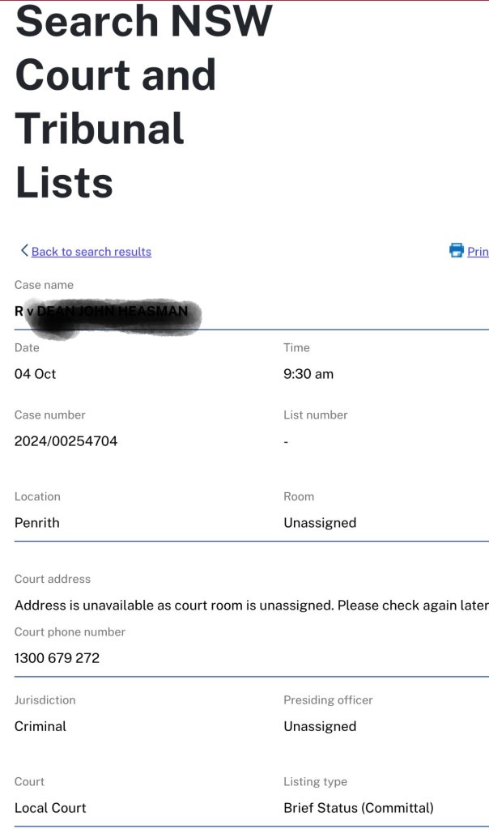Image resolution: width=489 pixels, height=829 pixels.
Task: Click the blue printer icon
Action: click(x=457, y=251)
